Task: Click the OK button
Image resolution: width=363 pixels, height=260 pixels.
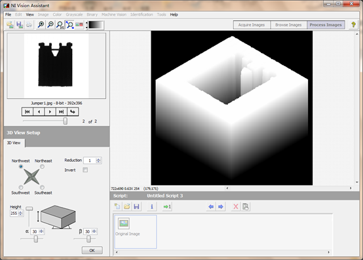Action: point(92,250)
